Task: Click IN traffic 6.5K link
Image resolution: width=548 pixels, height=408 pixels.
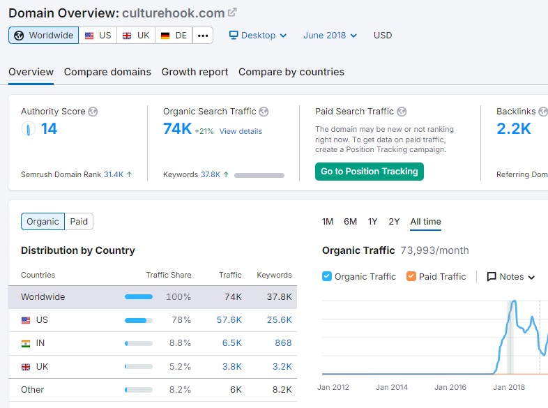Action: tap(231, 343)
